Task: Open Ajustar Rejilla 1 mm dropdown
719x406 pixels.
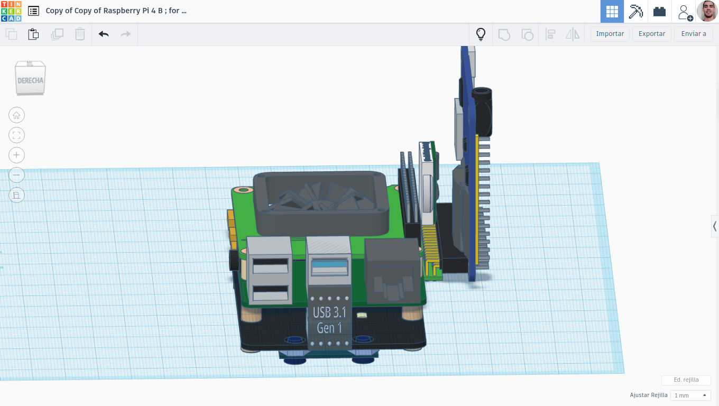Action: (690, 395)
